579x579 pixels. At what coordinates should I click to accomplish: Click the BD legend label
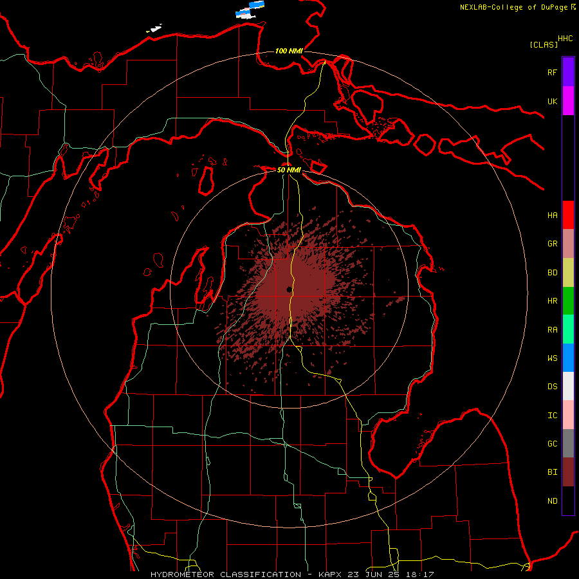552,273
